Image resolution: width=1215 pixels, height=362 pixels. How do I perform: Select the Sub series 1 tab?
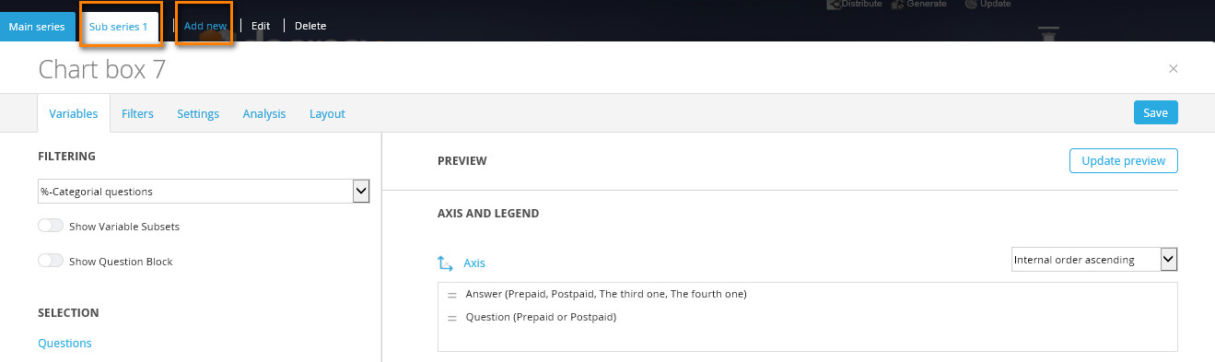tap(119, 26)
